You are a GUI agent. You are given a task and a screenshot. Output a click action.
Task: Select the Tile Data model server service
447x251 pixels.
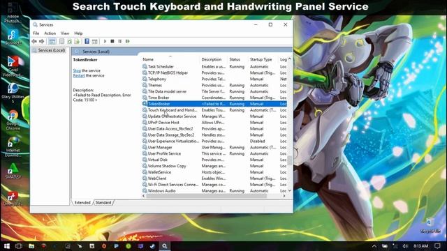(214, 91)
